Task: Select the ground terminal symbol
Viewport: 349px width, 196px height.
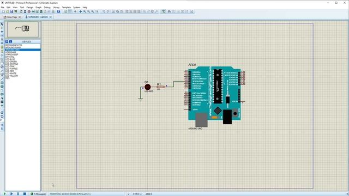Action: [x=140, y=99]
